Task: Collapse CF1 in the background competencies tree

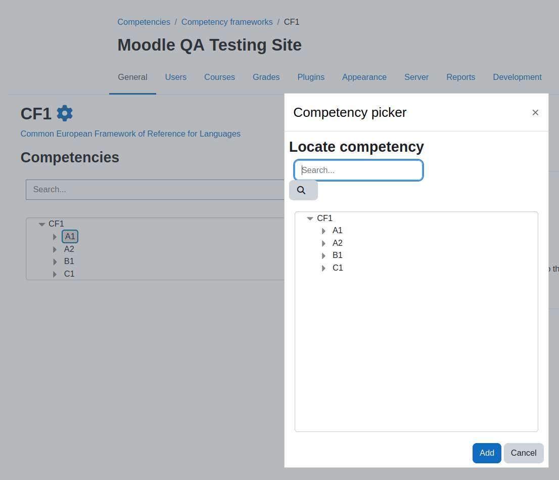Action: 42,224
